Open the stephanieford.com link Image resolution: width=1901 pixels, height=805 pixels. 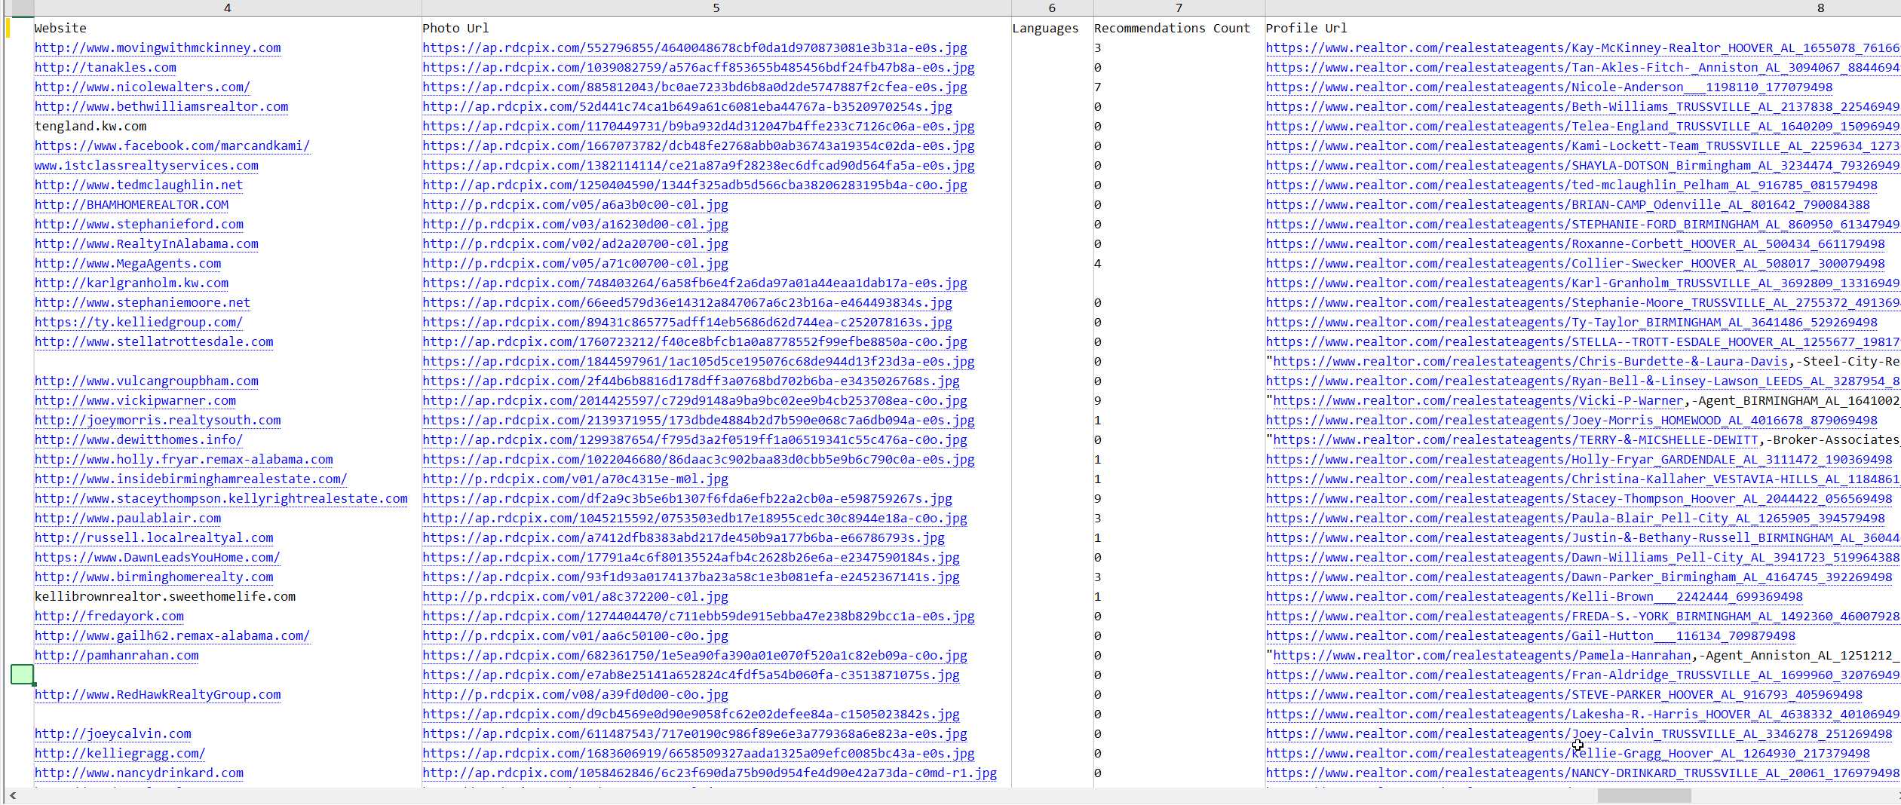pyautogui.click(x=139, y=224)
